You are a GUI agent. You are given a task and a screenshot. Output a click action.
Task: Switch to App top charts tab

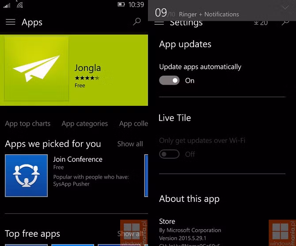(x=28, y=124)
